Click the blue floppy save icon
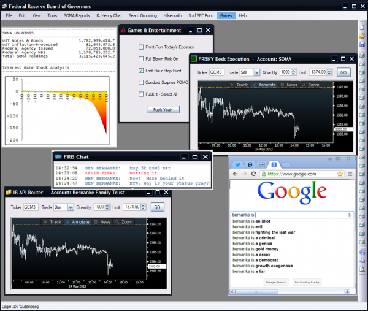This screenshot has width=368, height=311. tap(362, 44)
